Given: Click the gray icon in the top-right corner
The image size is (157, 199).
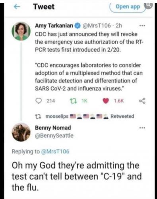Looking at the screenshot, I should (x=149, y=5).
